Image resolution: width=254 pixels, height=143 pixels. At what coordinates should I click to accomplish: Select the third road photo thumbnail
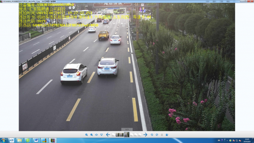(x=122, y=135)
